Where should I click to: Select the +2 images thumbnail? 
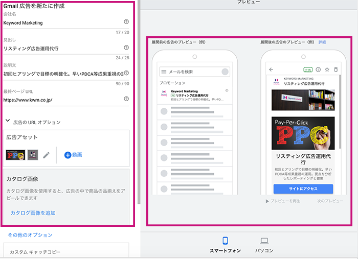point(33,155)
